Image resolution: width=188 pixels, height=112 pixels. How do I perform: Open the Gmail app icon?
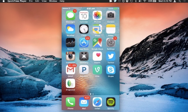tap(70, 70)
